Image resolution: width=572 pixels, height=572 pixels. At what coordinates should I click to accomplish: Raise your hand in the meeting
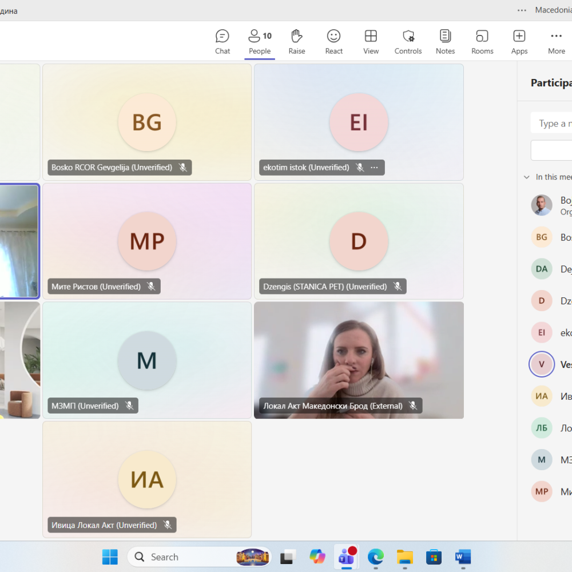[x=296, y=42]
